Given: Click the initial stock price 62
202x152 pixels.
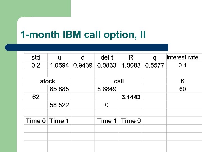Looking at the screenshot, I should [36, 97].
